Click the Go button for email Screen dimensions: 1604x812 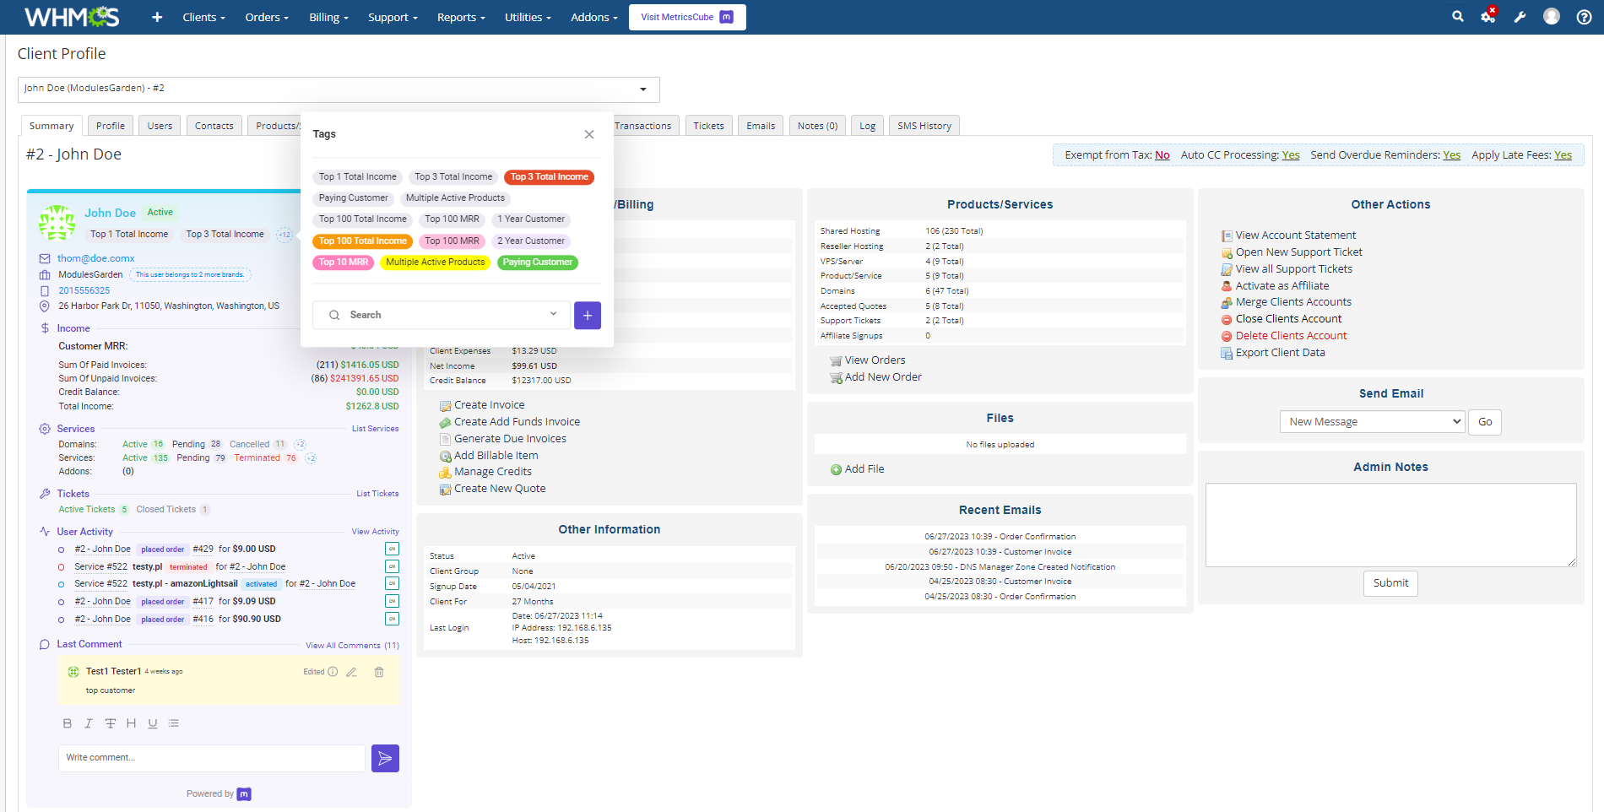1485,422
